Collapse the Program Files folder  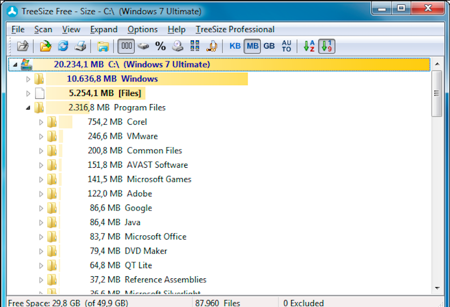pyautogui.click(x=28, y=108)
